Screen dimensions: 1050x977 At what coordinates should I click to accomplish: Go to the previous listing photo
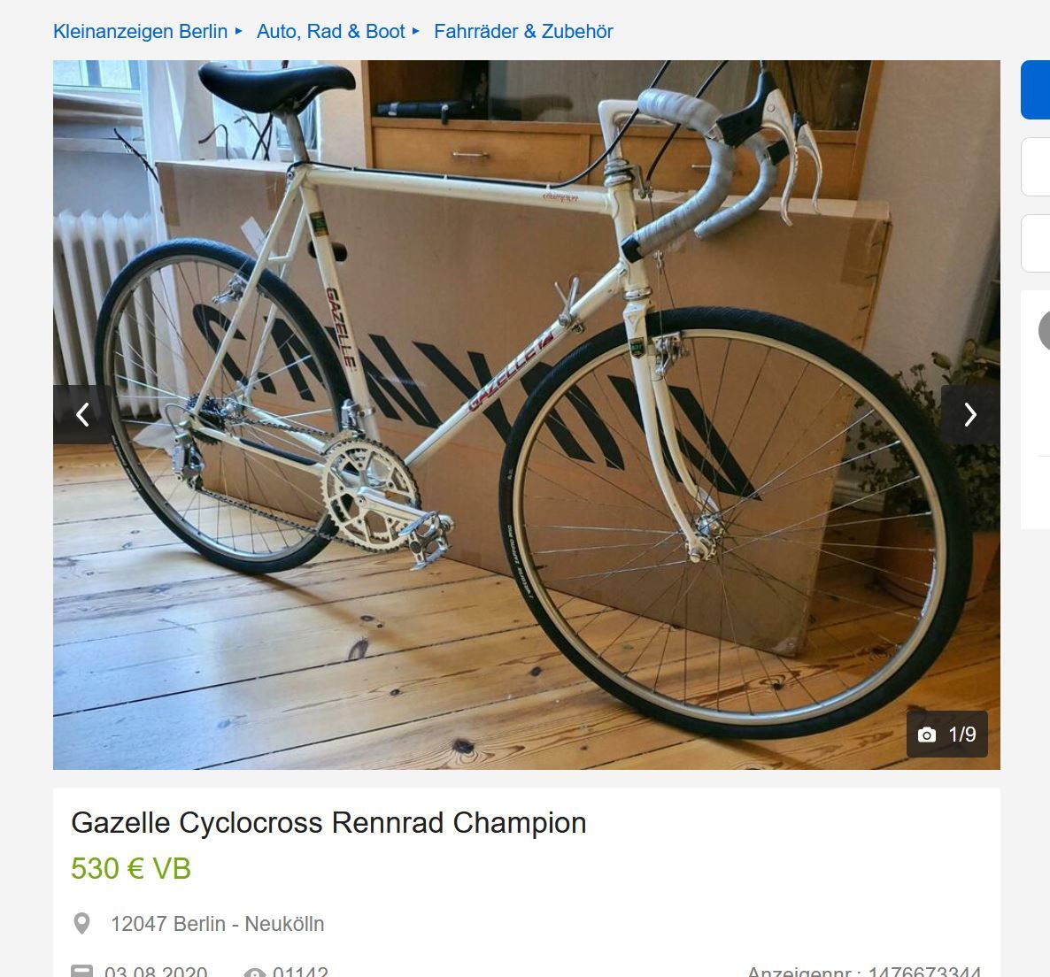(x=82, y=414)
